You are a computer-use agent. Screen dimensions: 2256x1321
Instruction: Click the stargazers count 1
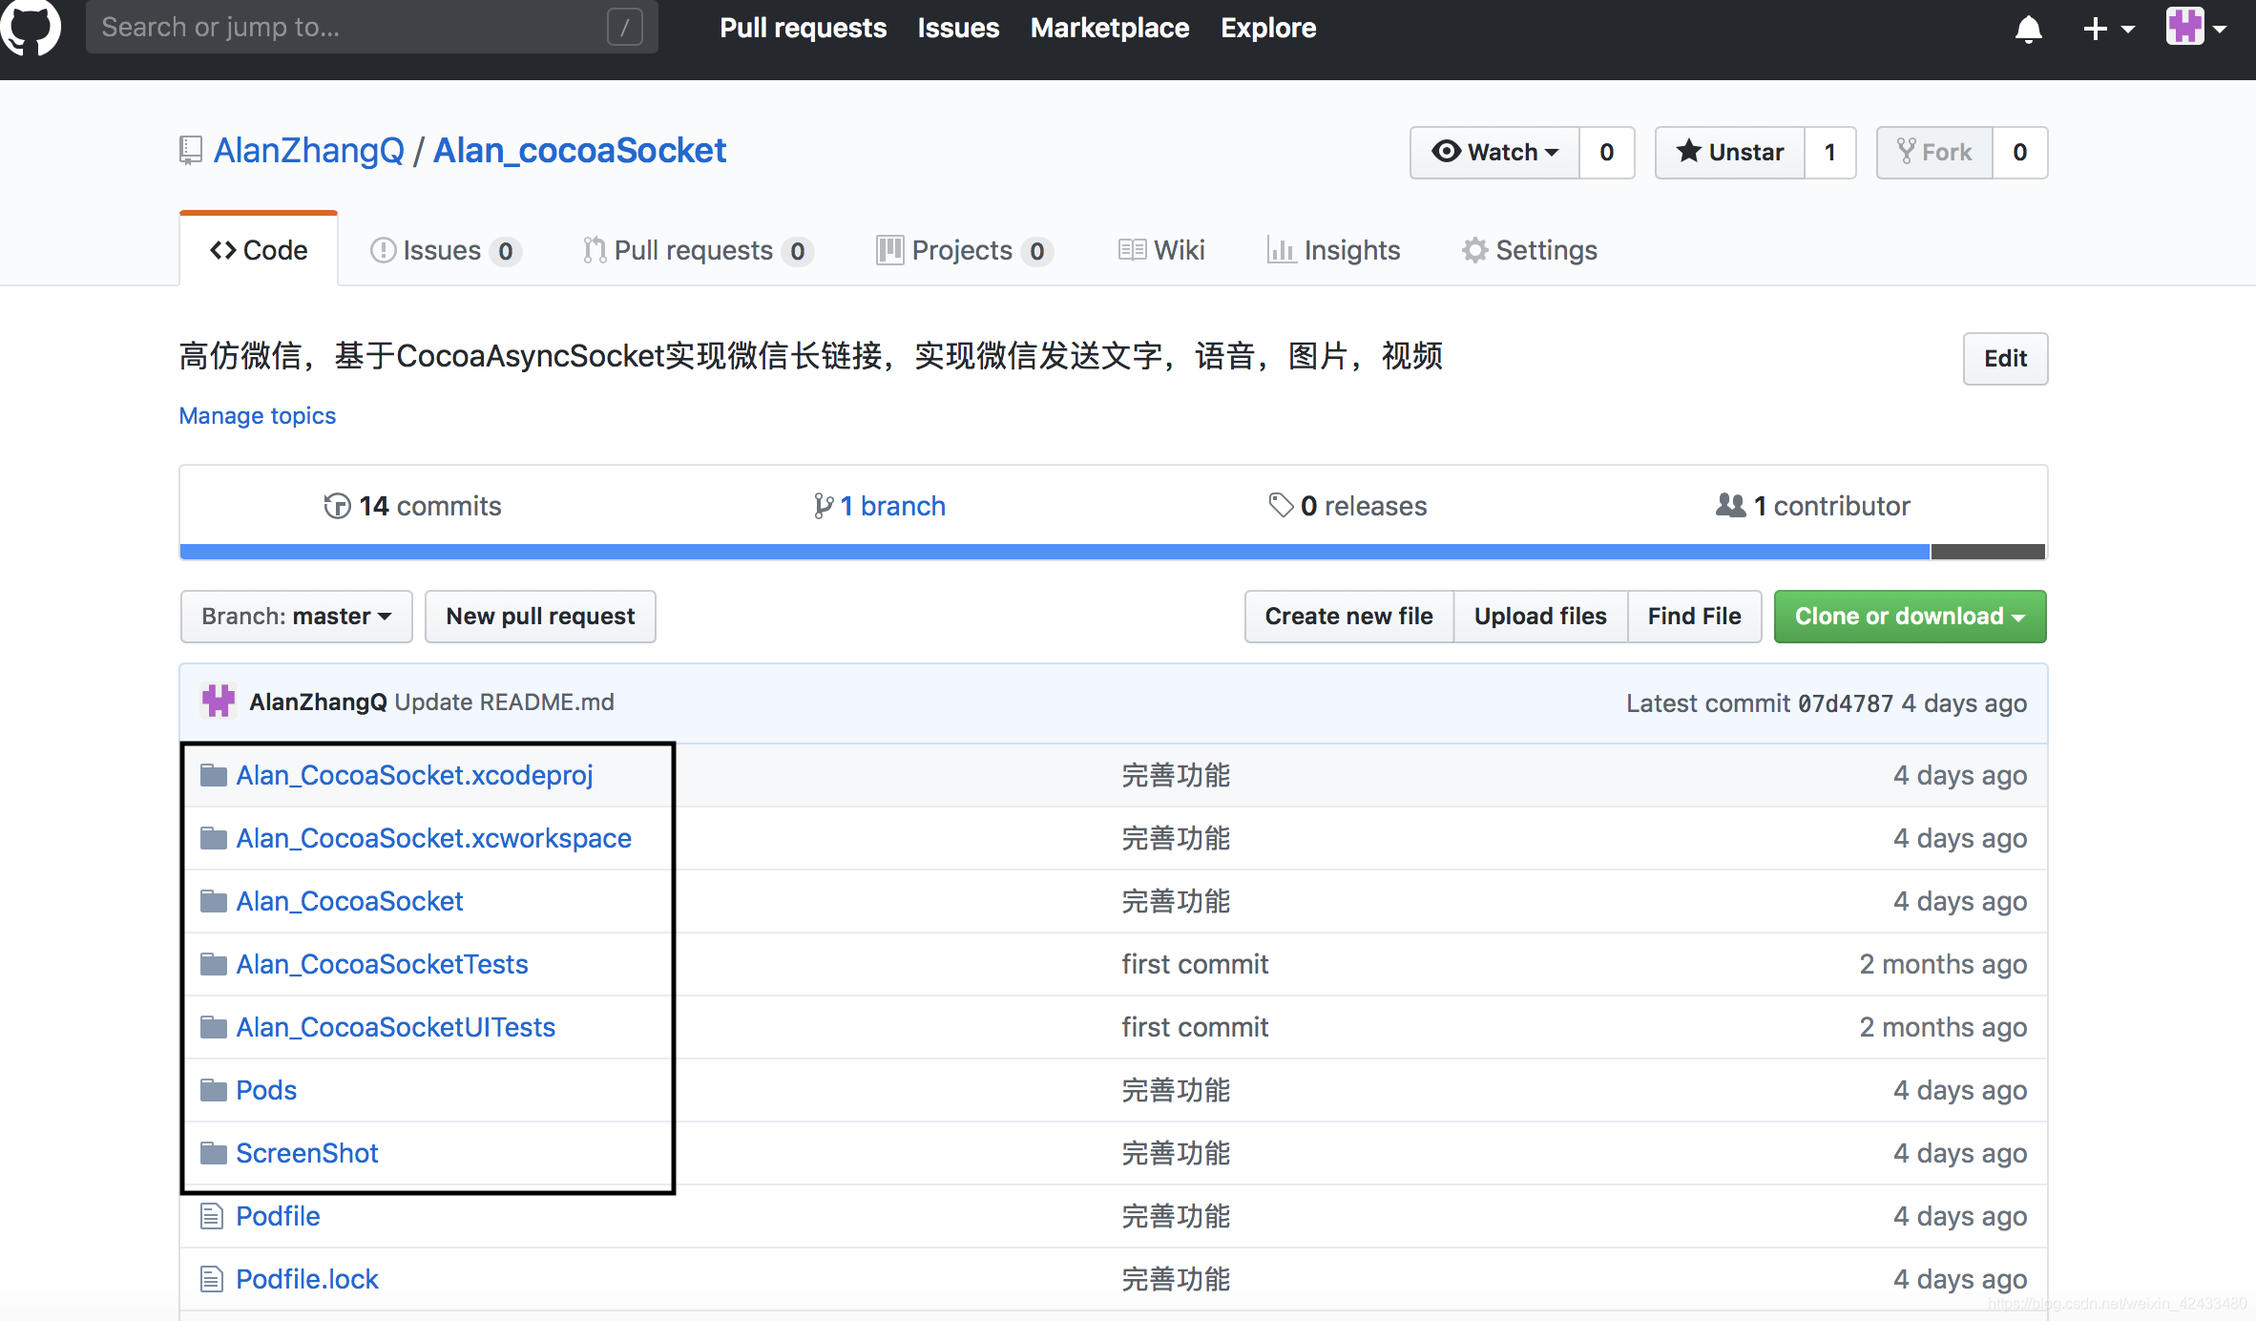click(x=1829, y=152)
